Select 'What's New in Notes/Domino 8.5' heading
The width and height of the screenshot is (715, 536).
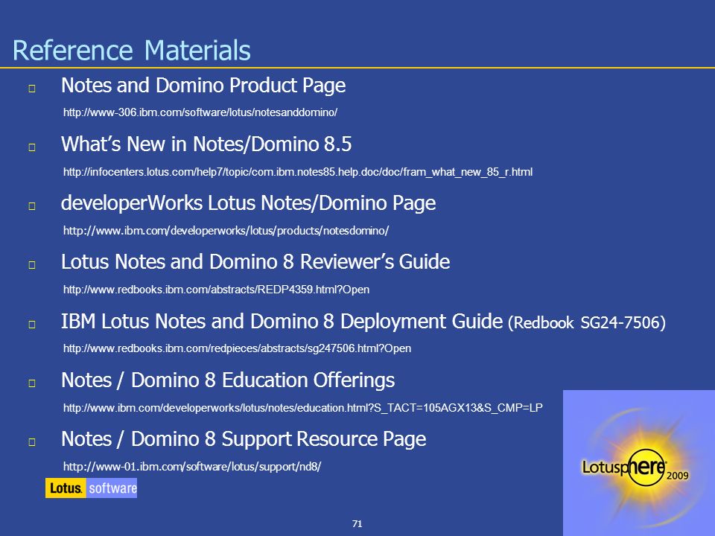[206, 144]
